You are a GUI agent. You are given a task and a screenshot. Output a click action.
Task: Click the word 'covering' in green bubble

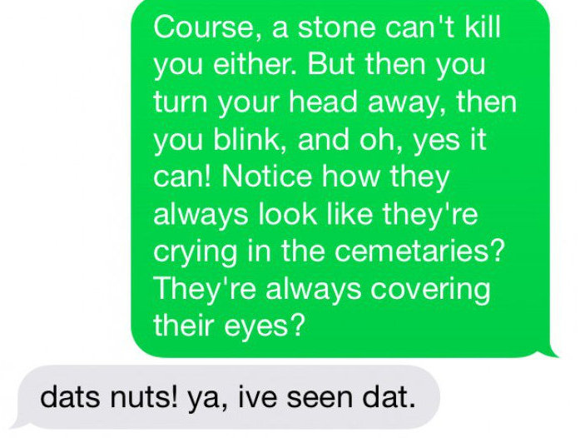pos(430,291)
